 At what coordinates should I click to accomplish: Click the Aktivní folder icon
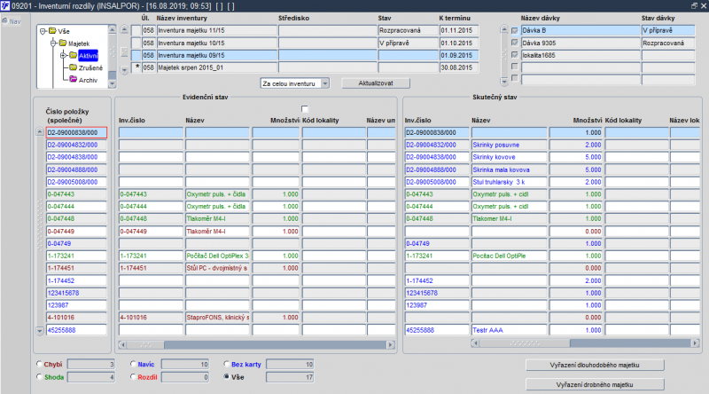coord(73,55)
